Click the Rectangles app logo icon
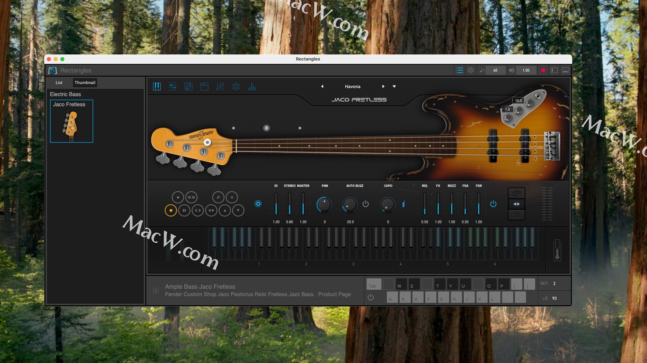 (x=53, y=70)
